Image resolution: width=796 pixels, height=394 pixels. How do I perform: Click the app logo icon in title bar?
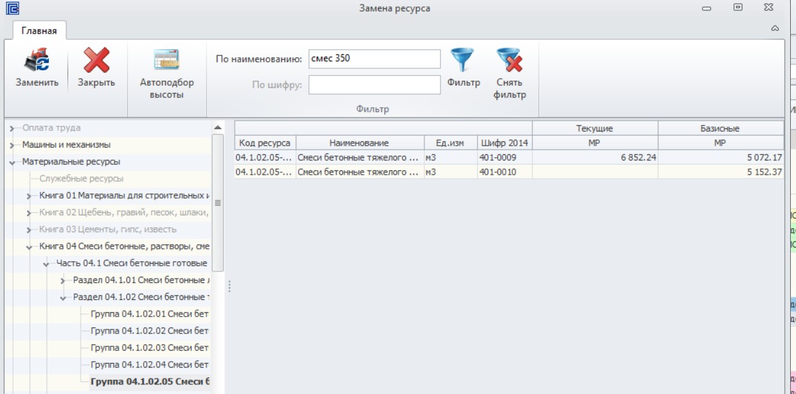pos(12,8)
